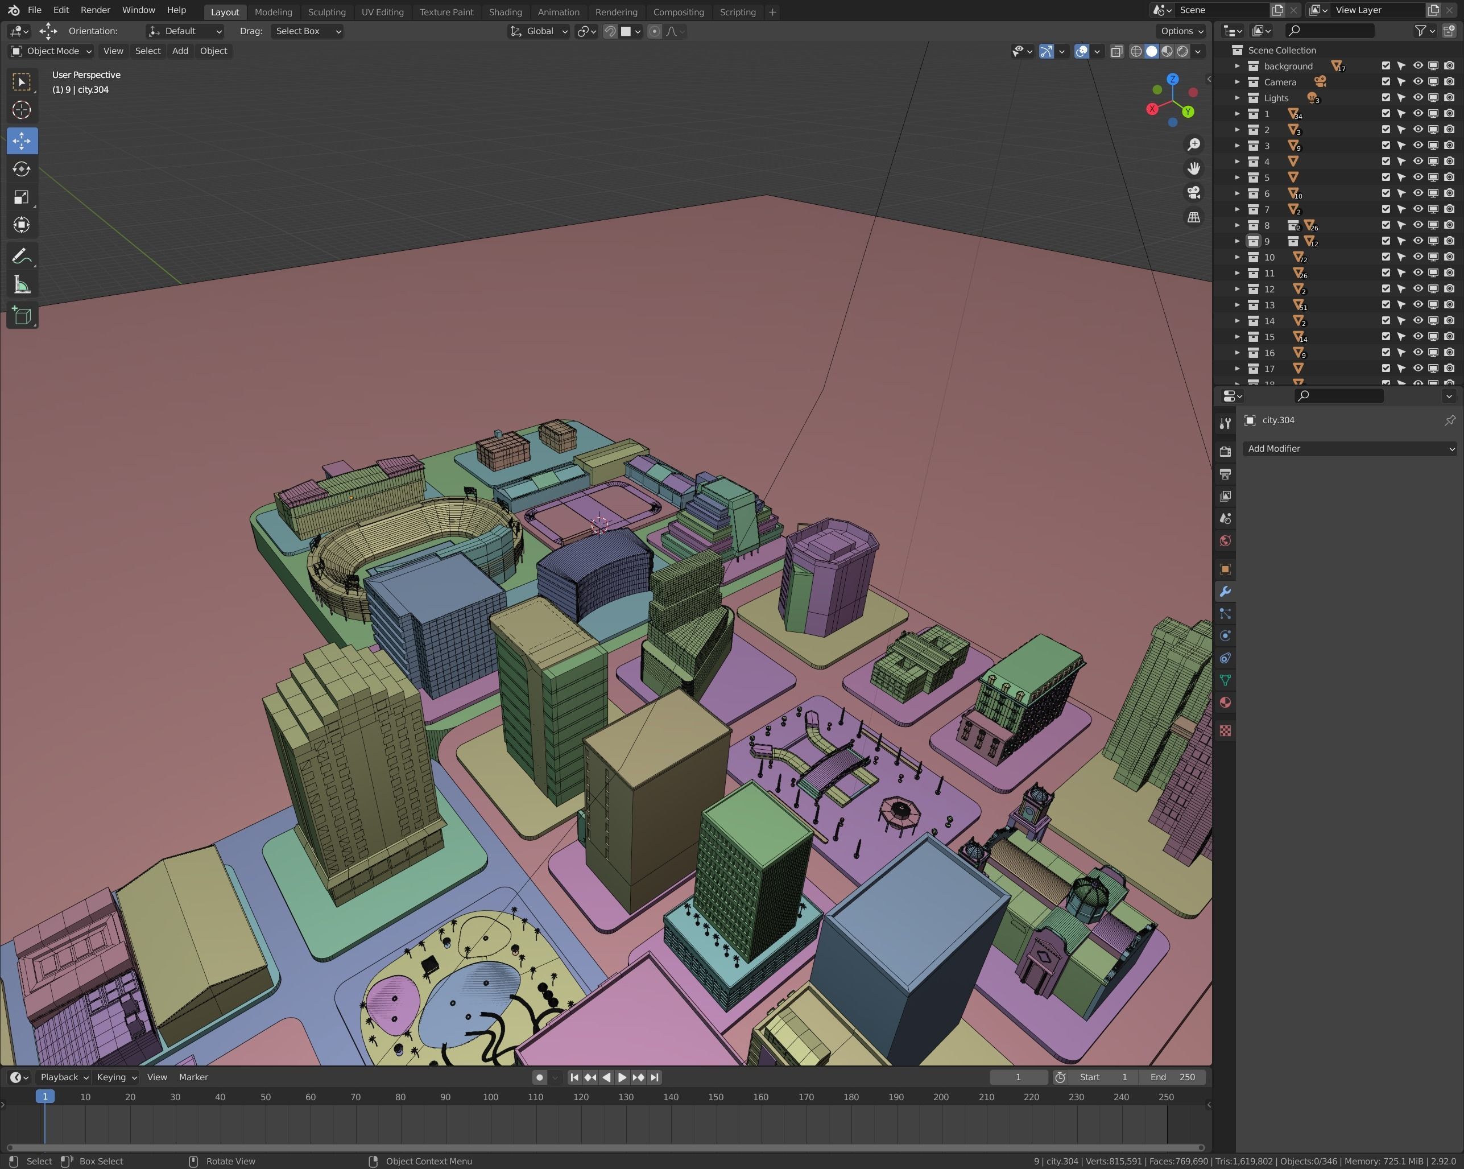Hide the background collection in viewport
The width and height of the screenshot is (1464, 1169).
[x=1418, y=66]
